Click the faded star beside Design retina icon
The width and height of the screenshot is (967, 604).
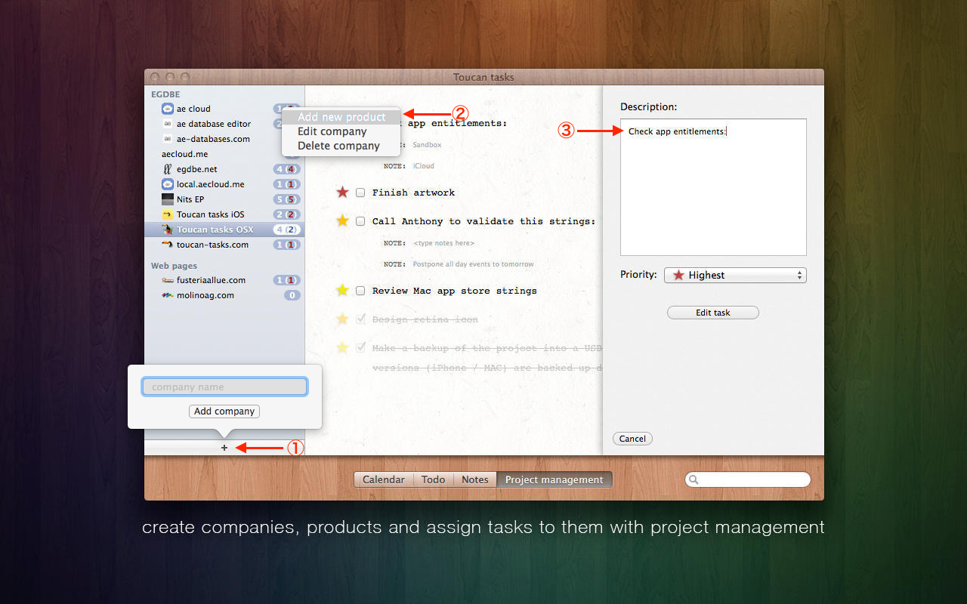point(342,319)
